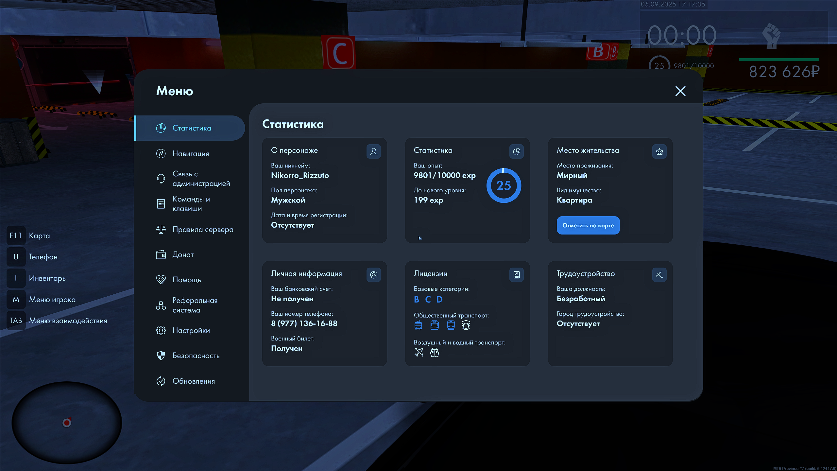Open Связь с администрацией section

(x=201, y=179)
